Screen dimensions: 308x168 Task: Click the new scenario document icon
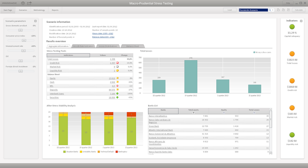coord(279,10)
